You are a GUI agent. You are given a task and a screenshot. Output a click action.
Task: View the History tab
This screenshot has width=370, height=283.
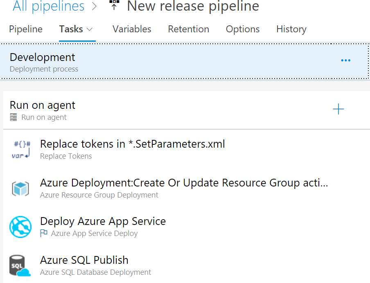[291, 29]
